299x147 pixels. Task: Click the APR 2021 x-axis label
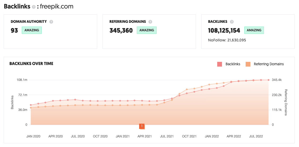(144, 136)
